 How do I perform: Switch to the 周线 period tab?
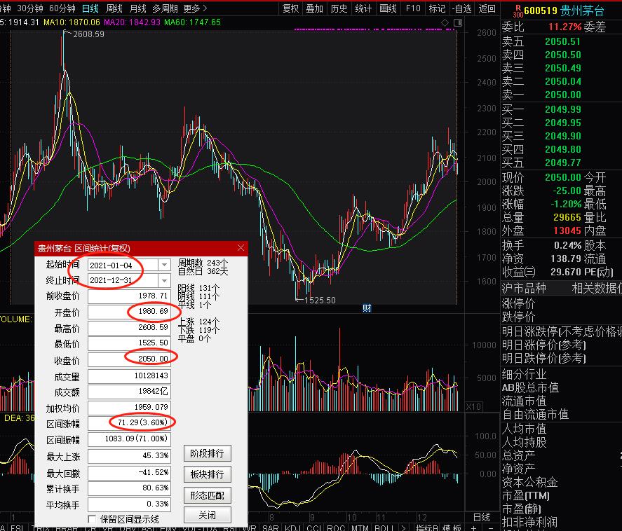114,8
